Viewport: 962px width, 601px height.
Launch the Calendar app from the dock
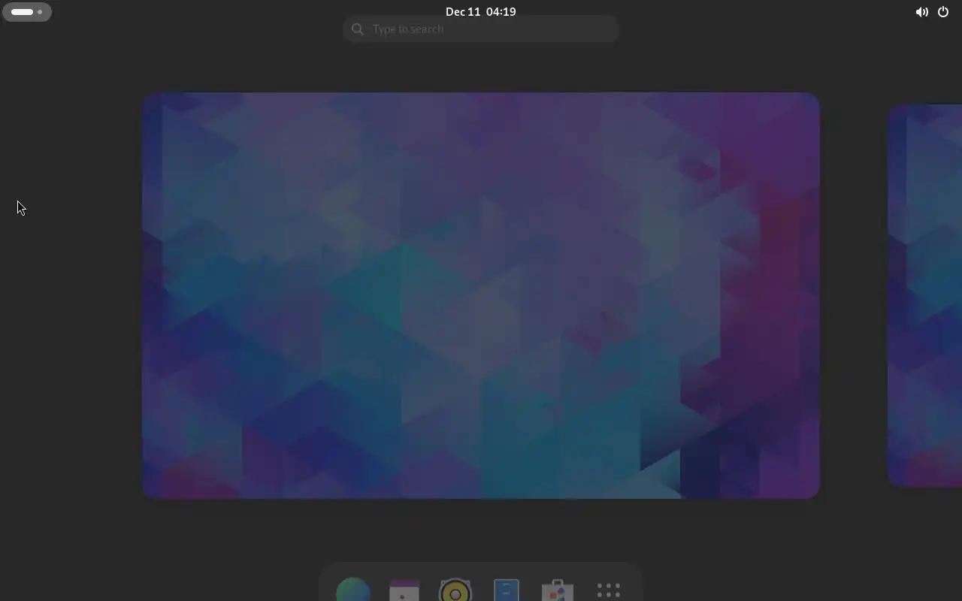click(x=404, y=590)
